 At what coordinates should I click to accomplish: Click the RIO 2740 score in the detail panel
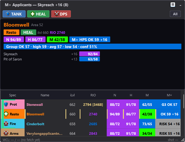57,33
